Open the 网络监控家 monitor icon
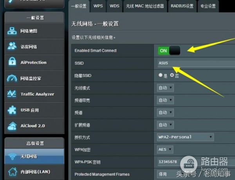235x180 pixels. tap(12, 78)
